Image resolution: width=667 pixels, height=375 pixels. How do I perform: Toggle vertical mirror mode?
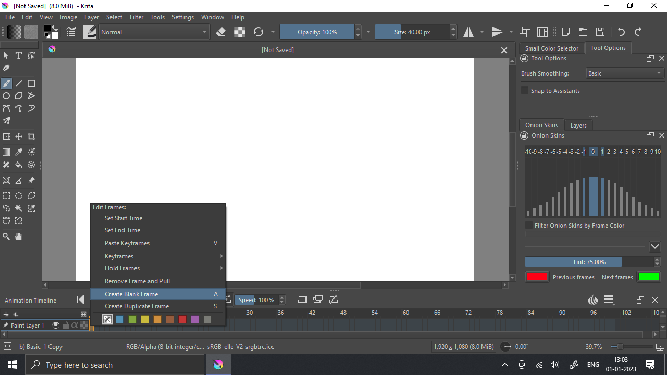[498, 32]
